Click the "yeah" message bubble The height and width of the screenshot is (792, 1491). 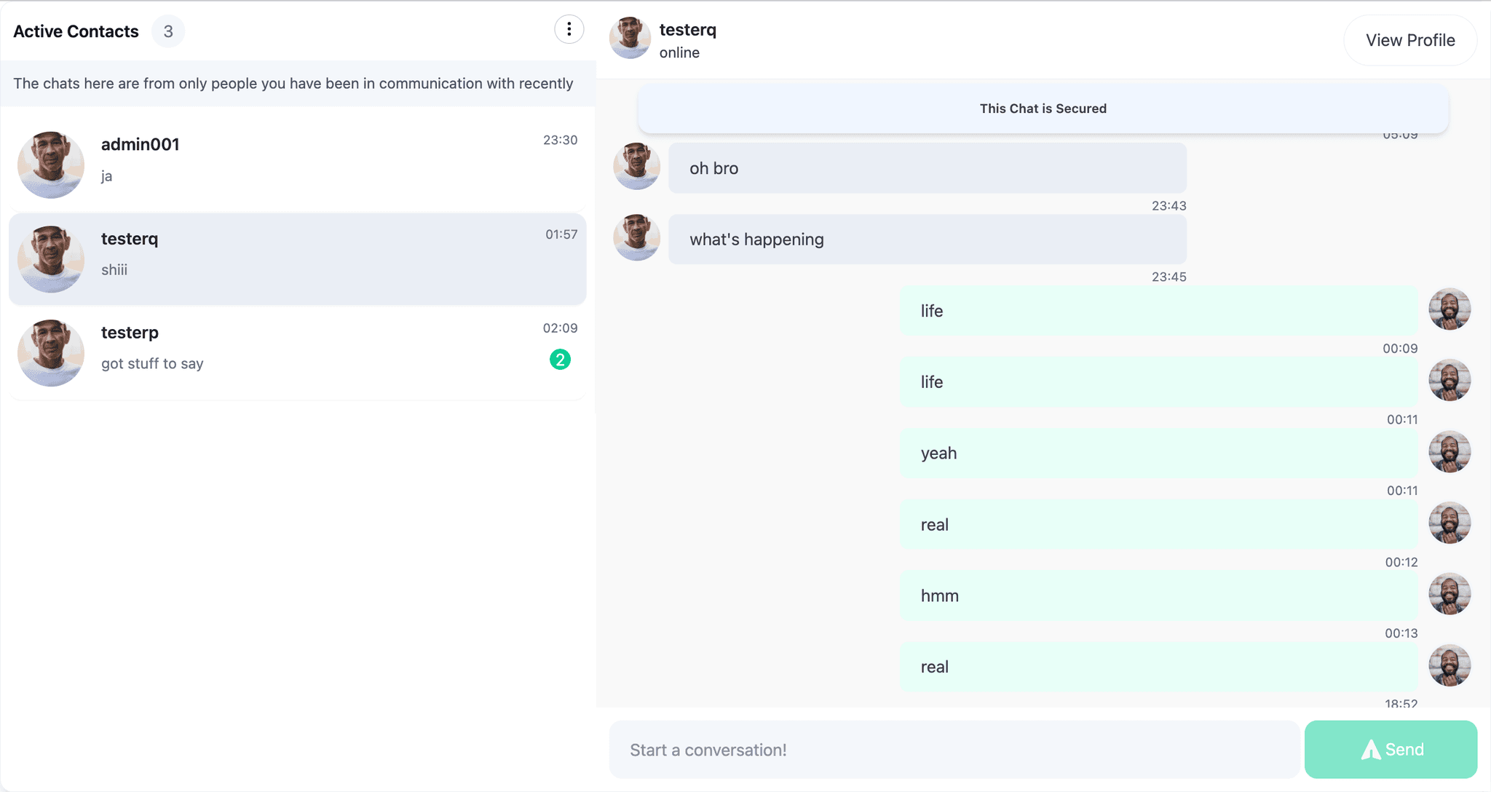(x=1158, y=454)
